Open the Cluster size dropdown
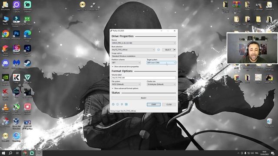This screenshot has width=278, height=156. coord(161,84)
